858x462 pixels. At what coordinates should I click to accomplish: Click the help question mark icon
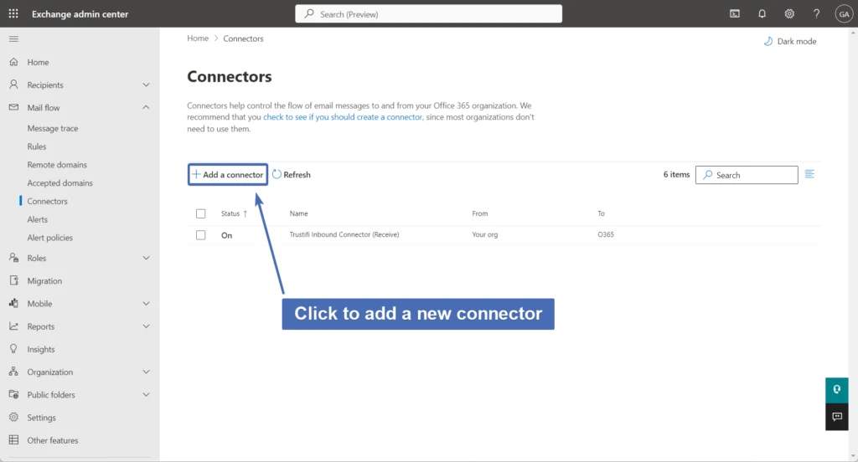[x=817, y=13]
